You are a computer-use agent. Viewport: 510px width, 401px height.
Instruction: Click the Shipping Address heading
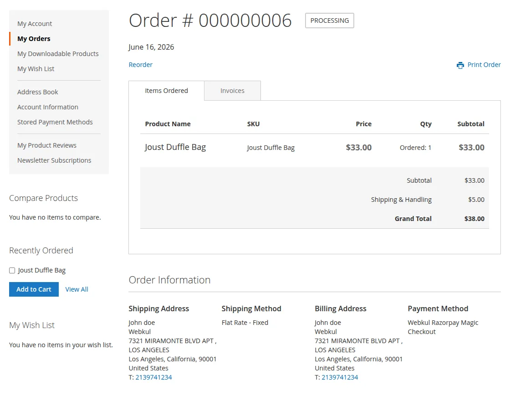159,308
